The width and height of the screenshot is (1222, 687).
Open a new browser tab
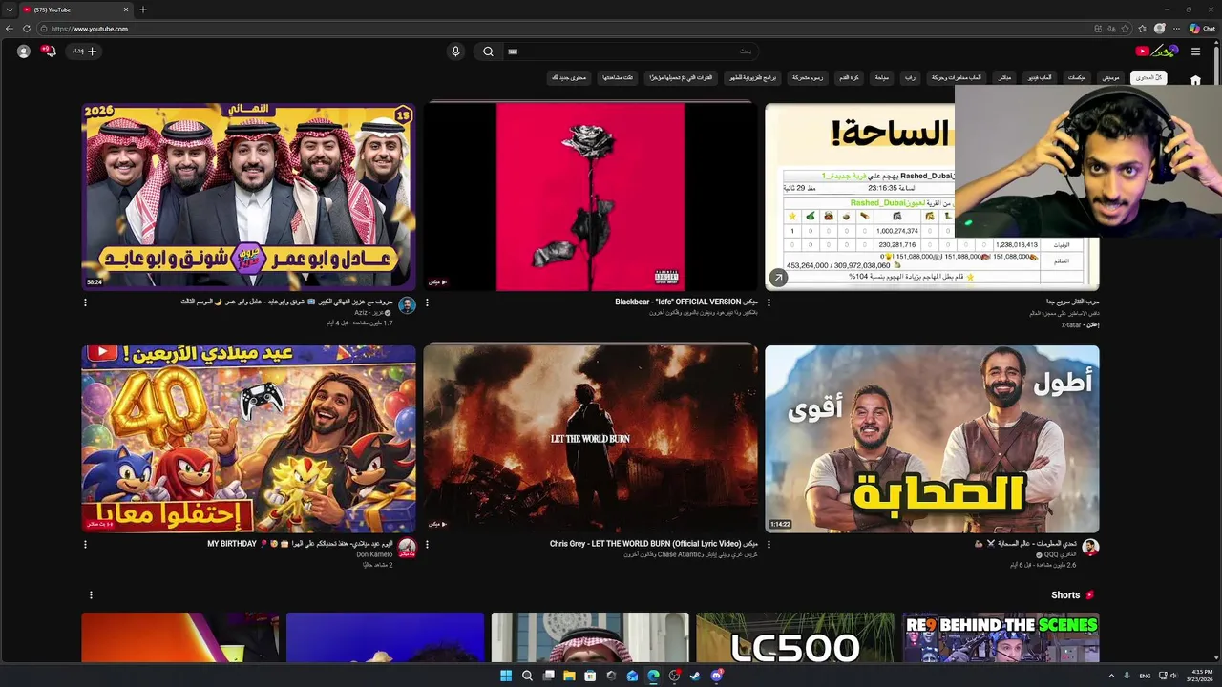point(143,10)
